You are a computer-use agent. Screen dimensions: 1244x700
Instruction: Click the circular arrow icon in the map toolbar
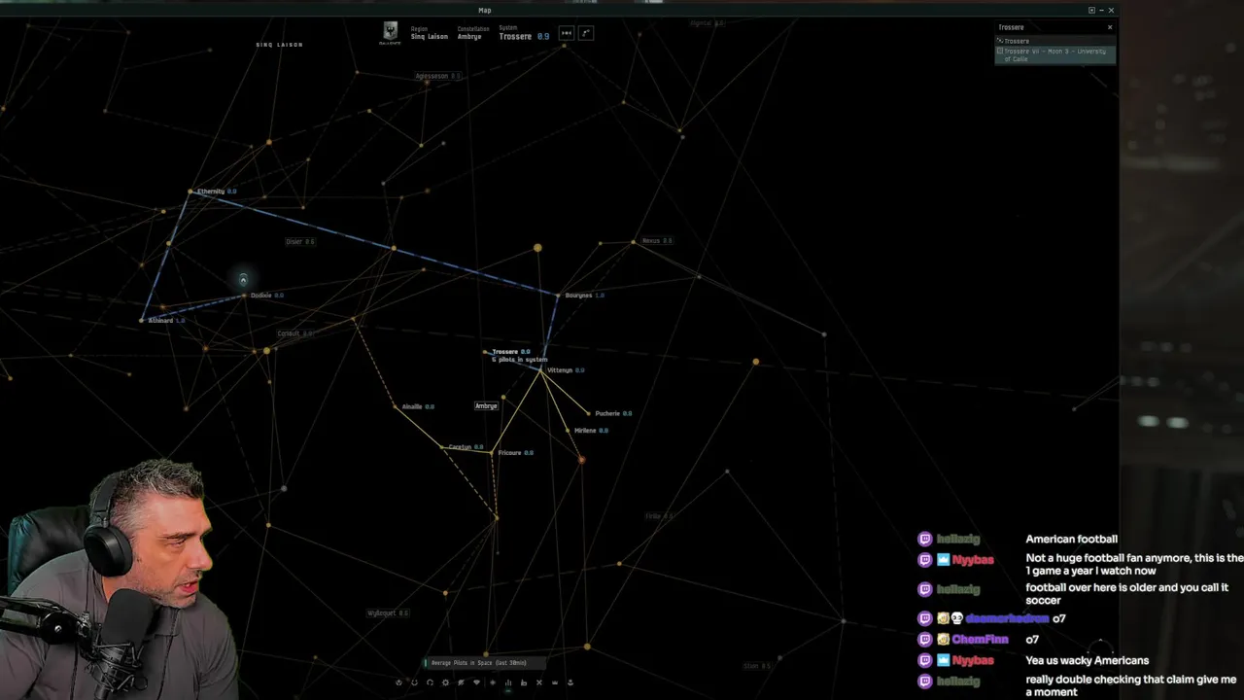[430, 682]
